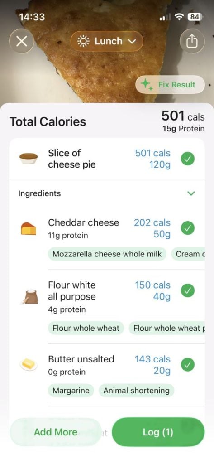Screen dimensions: 214x464
Task: Tap the Log (1) button
Action: [158, 432]
